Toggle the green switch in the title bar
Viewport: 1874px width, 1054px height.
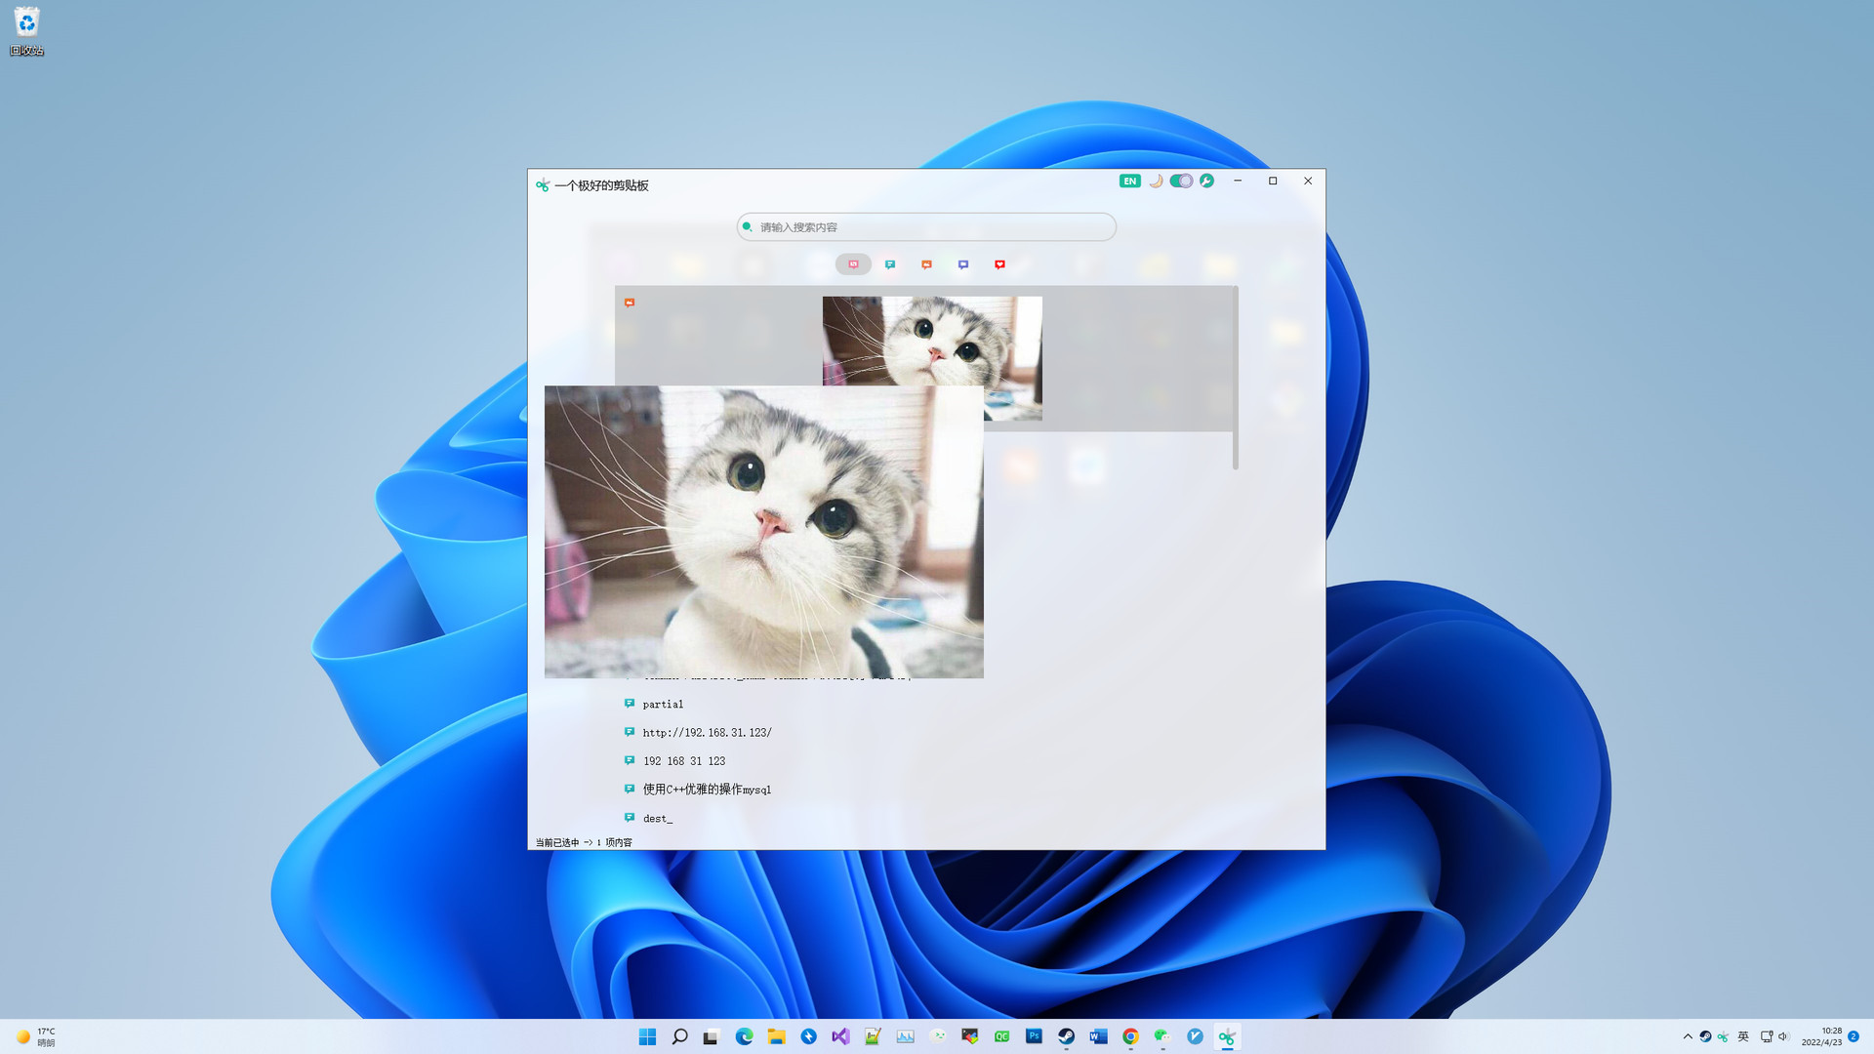(1181, 181)
